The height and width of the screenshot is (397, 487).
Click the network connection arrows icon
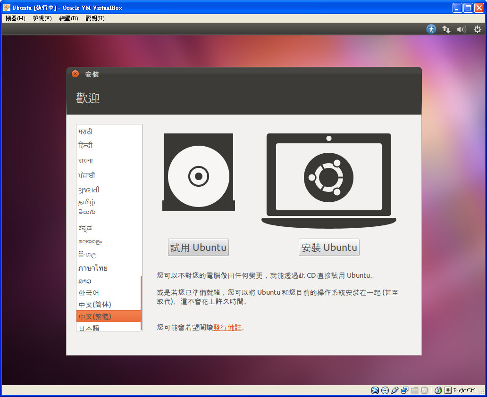pos(446,29)
